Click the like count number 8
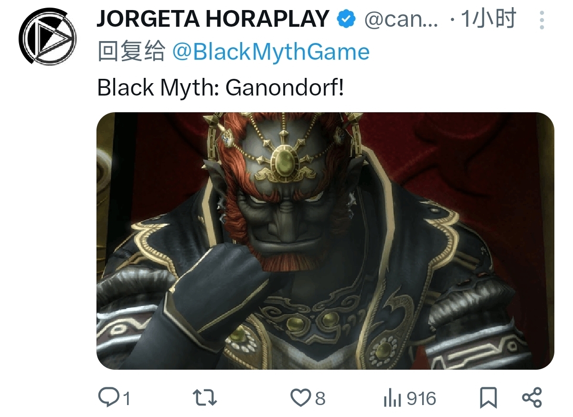 [320, 398]
